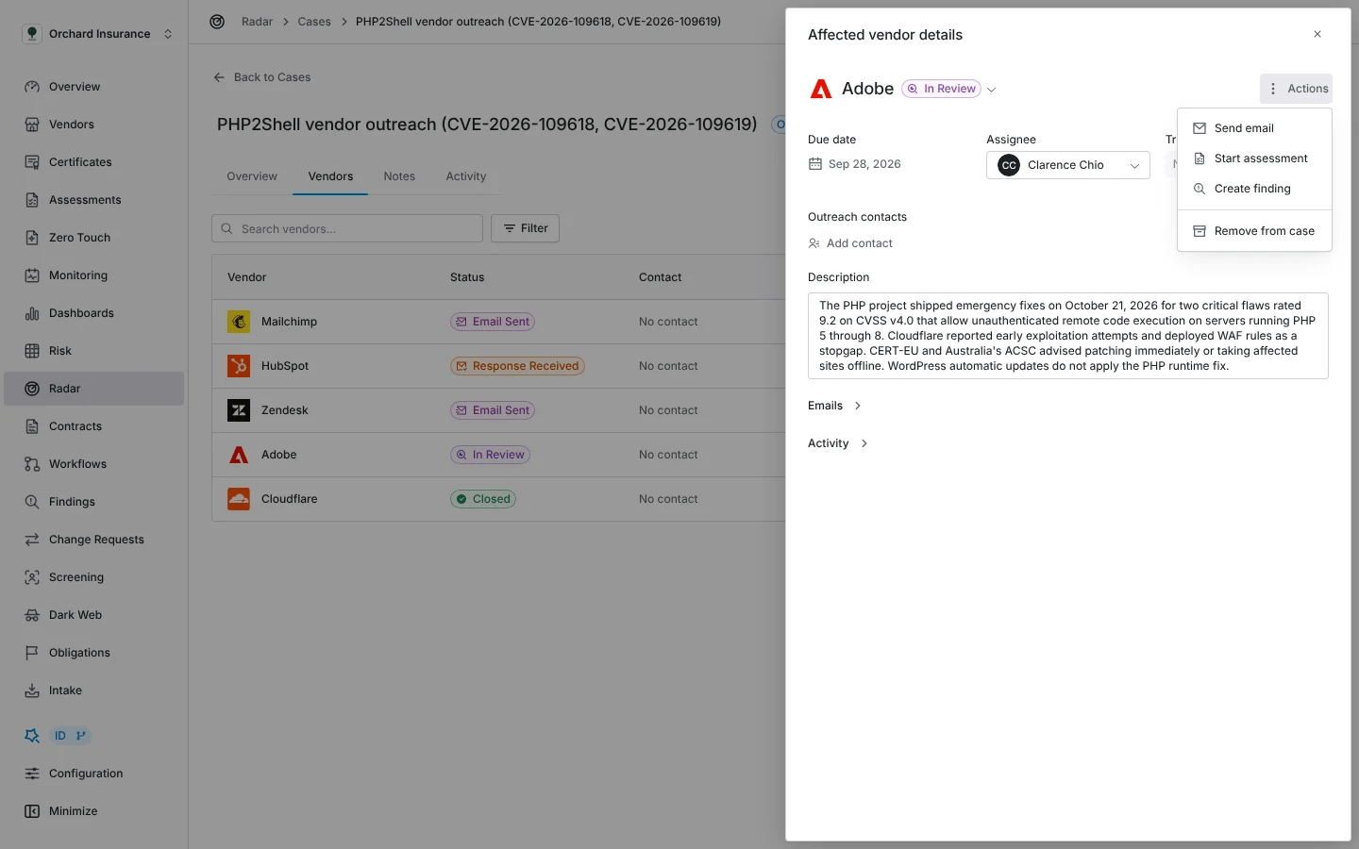Open the Configuration sliders icon
The image size is (1359, 849).
[x=32, y=774]
